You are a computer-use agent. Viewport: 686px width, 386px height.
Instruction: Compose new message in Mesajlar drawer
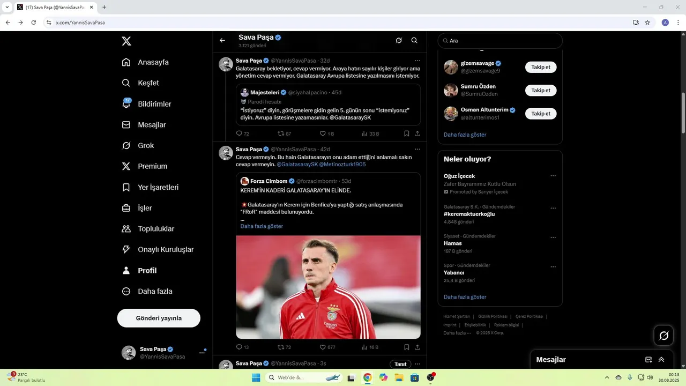click(648, 360)
